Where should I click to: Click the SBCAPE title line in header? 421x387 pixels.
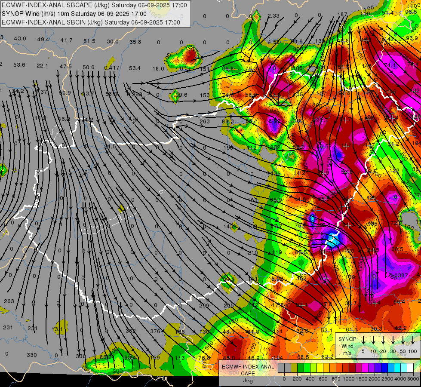(94, 5)
